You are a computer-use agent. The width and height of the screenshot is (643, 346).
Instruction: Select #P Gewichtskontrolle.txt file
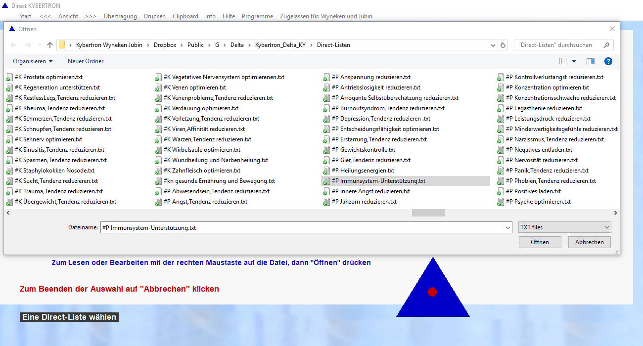[x=367, y=150]
